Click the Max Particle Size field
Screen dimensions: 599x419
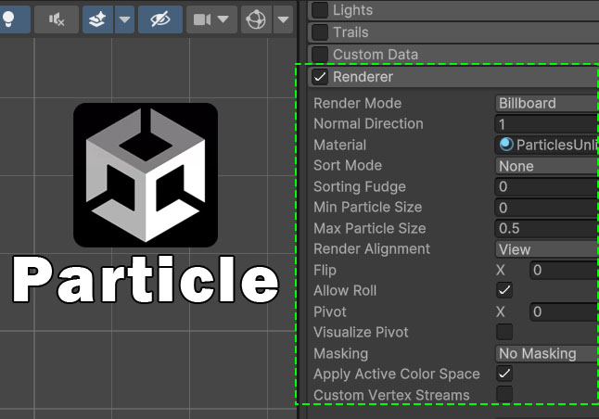[x=546, y=228]
